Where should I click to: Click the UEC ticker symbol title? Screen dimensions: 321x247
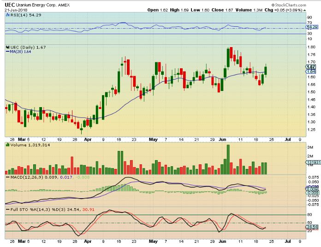(x=10, y=5)
